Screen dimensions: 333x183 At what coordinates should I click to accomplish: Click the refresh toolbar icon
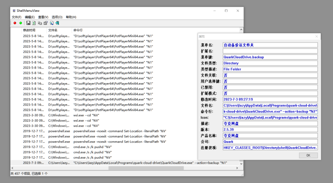(x=34, y=23)
